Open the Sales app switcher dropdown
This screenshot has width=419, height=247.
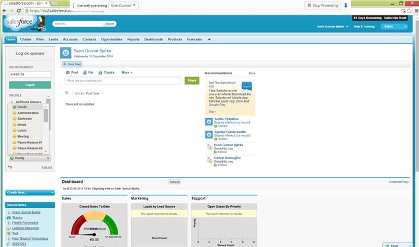394,26
